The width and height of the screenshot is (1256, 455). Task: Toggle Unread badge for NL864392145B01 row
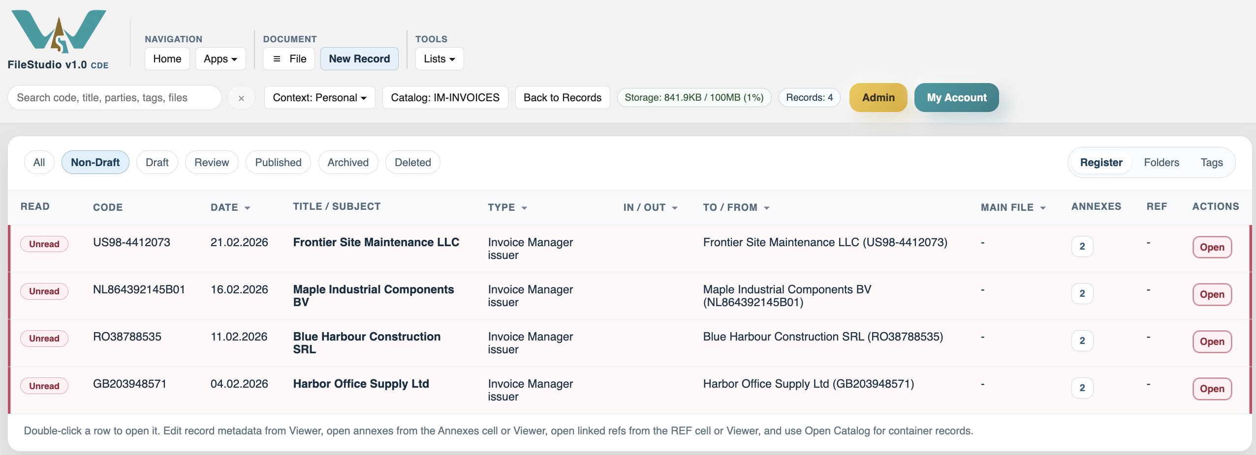44,291
